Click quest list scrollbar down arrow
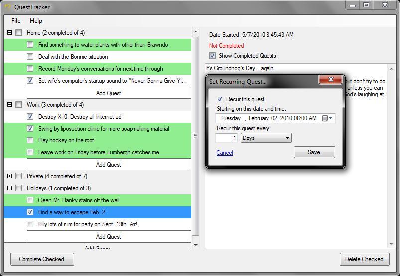 tap(196, 245)
